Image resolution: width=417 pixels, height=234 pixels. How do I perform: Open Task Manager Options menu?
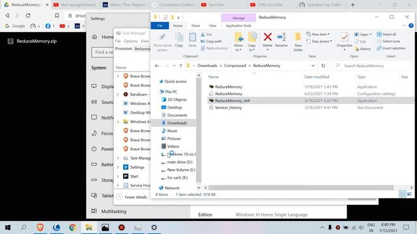pos(130,41)
